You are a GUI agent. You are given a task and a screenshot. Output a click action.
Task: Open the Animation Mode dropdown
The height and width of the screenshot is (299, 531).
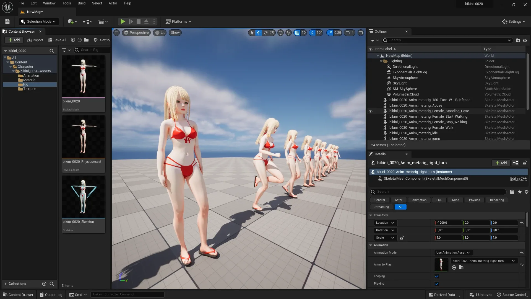point(453,252)
